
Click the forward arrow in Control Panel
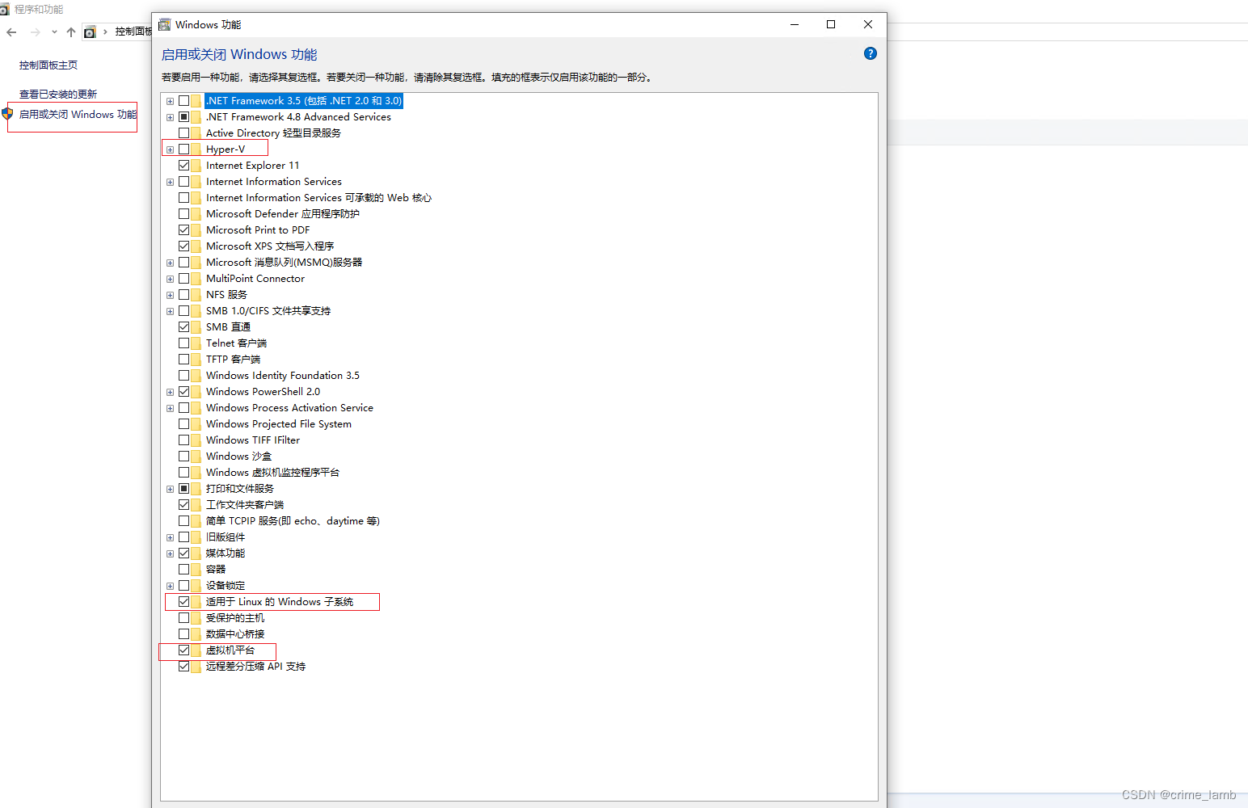coord(36,32)
